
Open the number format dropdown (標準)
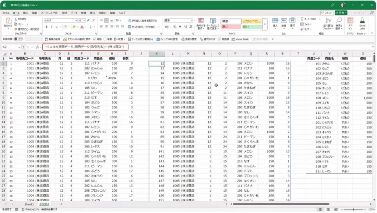[191, 21]
